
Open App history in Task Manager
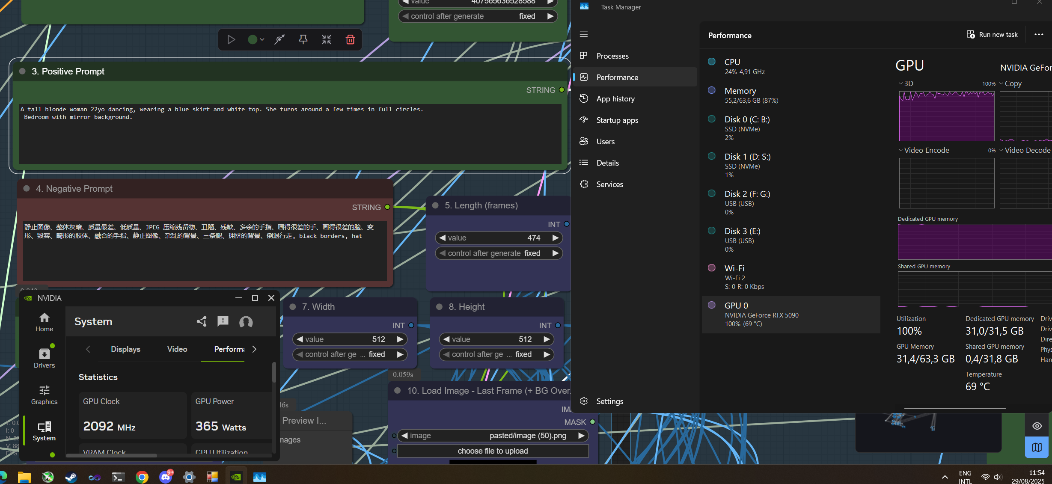pyautogui.click(x=615, y=99)
